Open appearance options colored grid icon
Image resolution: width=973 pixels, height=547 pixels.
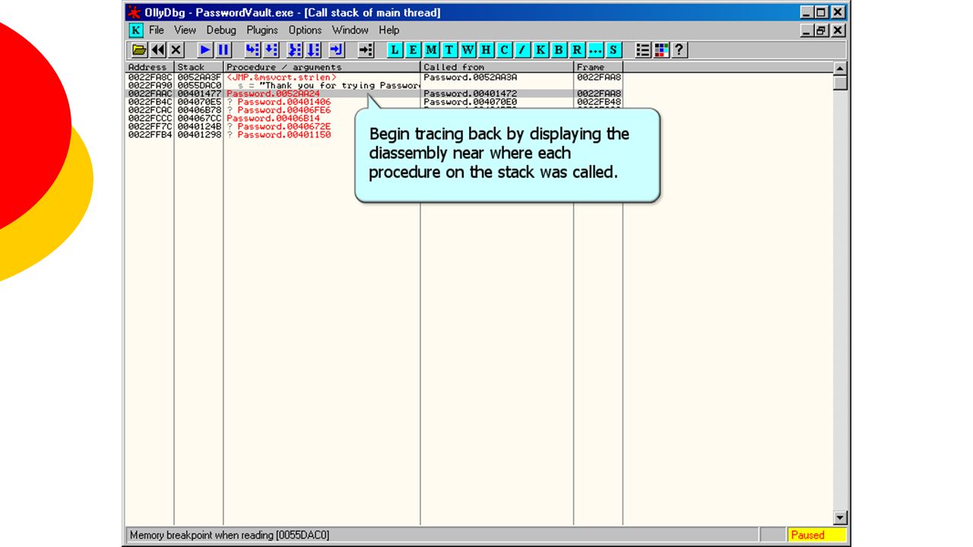click(661, 50)
